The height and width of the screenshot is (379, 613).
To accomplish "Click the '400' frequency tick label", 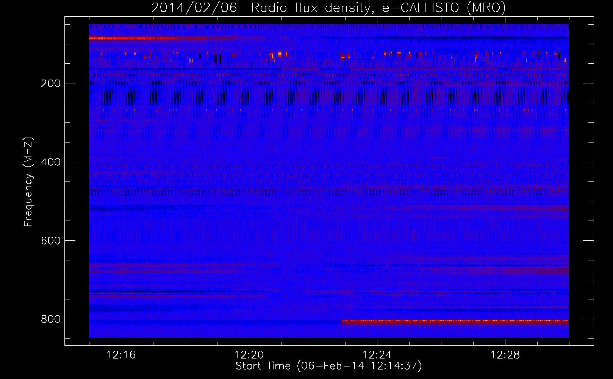I will [50, 162].
